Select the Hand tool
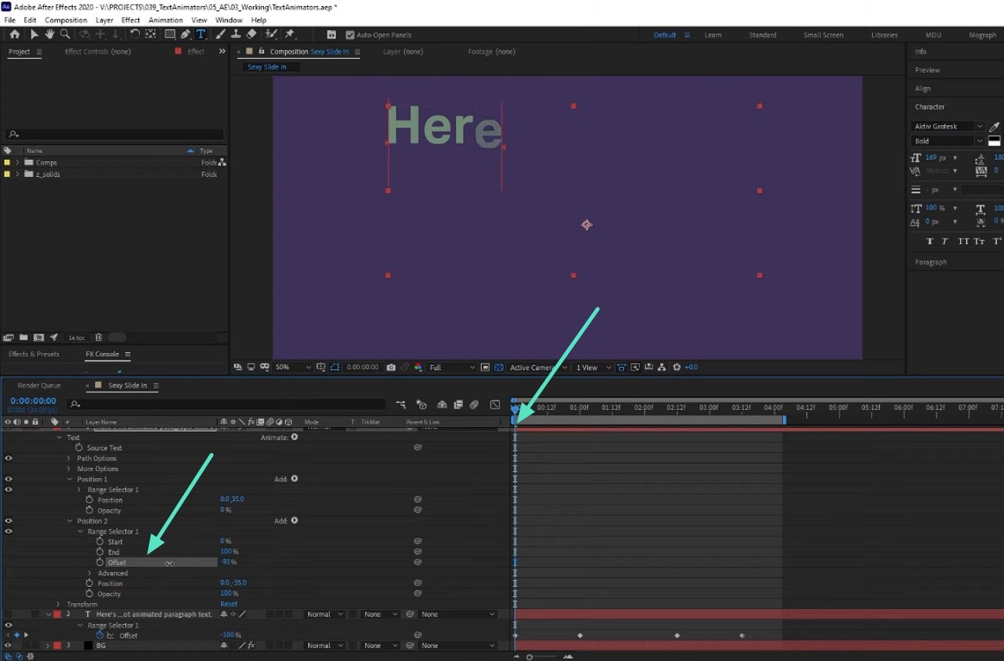 49,35
